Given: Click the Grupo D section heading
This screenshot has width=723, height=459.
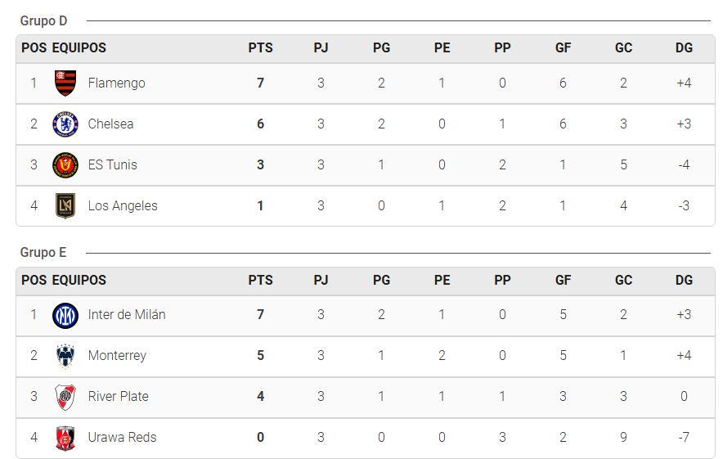Looking at the screenshot, I should pyautogui.click(x=44, y=21).
